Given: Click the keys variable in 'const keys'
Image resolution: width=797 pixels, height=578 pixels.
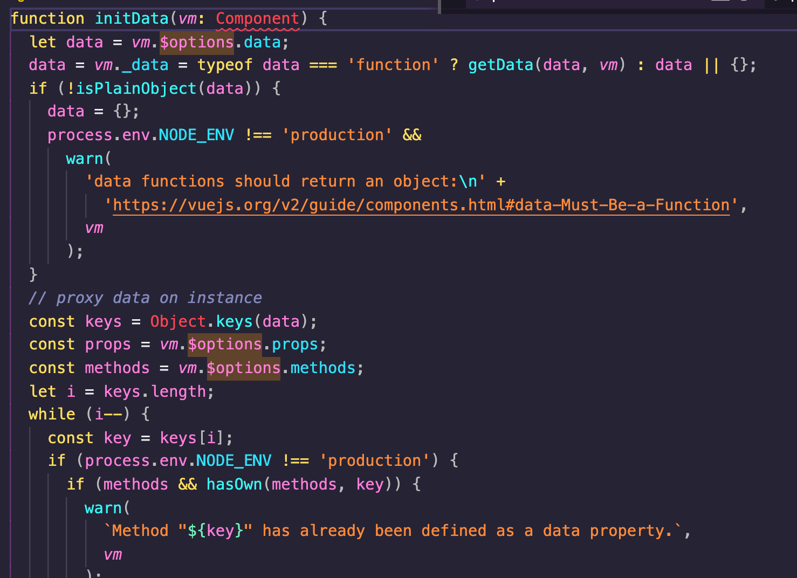Looking at the screenshot, I should [x=104, y=321].
